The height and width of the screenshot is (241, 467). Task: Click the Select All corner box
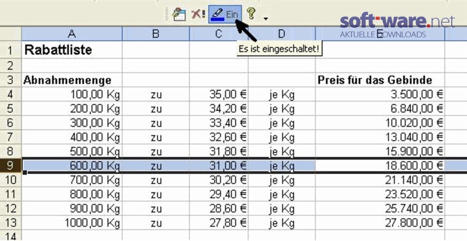pos(11,34)
